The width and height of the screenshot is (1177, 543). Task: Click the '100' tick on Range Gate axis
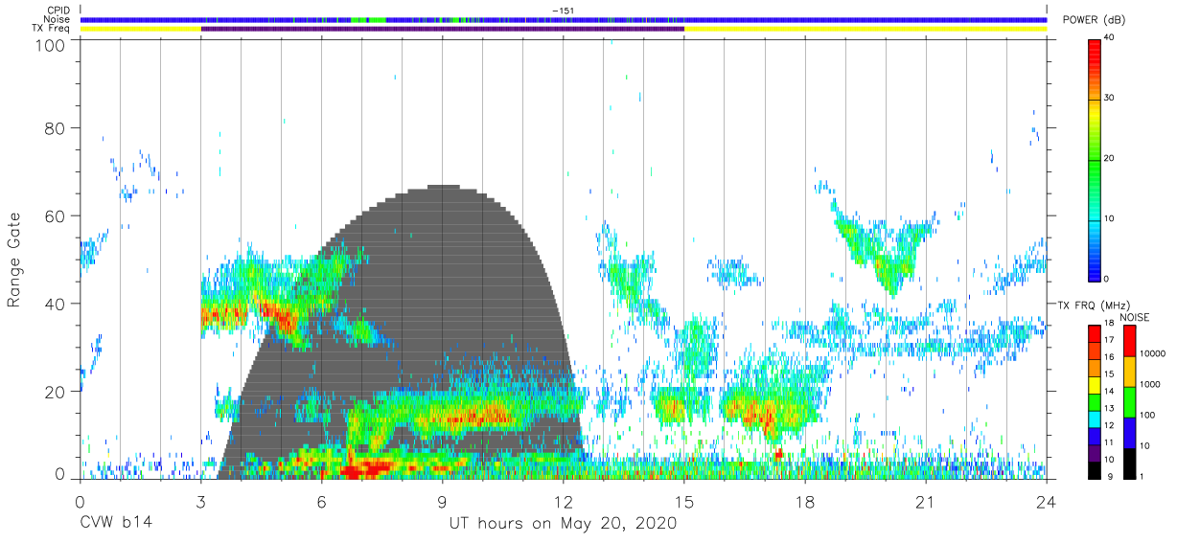(51, 45)
